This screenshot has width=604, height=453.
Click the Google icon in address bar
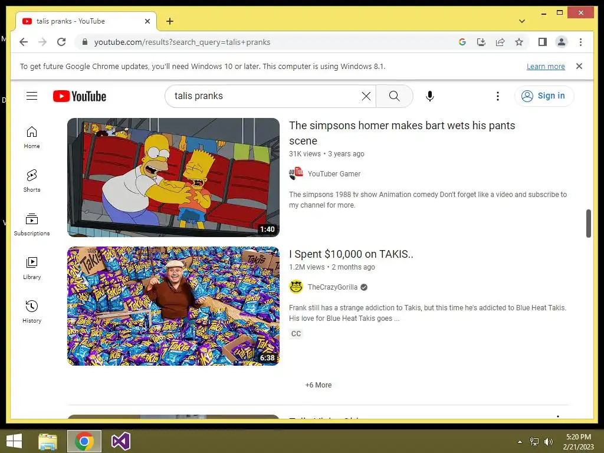click(x=462, y=42)
